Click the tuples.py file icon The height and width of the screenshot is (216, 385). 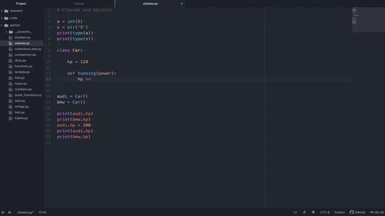11,118
